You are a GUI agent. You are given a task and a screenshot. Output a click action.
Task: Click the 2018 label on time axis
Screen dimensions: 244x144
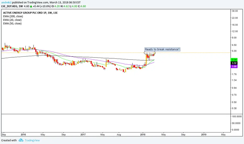tap(143, 135)
